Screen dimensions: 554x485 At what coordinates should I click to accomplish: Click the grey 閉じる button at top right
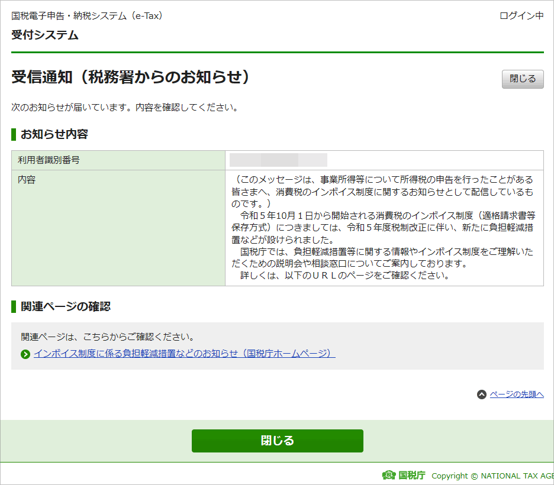[x=523, y=79]
